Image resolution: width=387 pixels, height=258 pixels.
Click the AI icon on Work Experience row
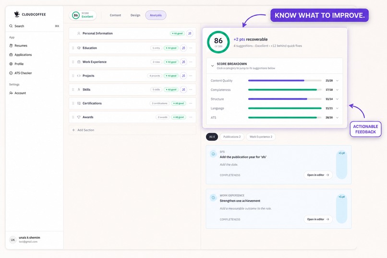click(x=183, y=61)
